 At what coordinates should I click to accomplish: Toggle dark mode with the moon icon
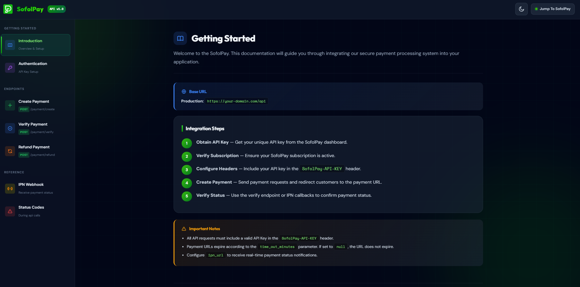pos(521,9)
